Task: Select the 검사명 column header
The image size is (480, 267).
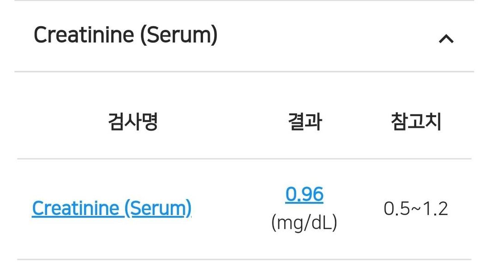Action: coord(133,122)
